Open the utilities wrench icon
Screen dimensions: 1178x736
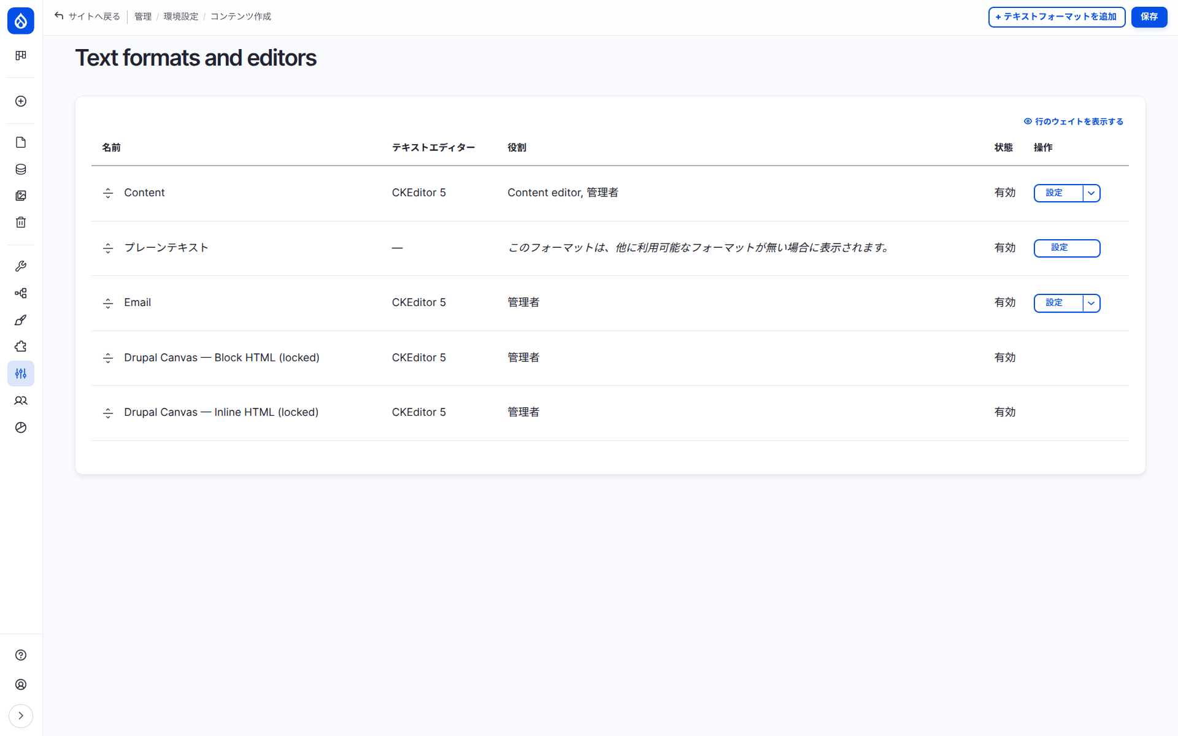point(21,266)
